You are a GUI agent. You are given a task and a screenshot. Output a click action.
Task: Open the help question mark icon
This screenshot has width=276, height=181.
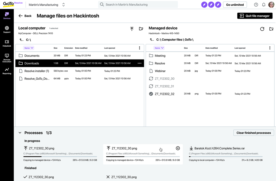256,5
